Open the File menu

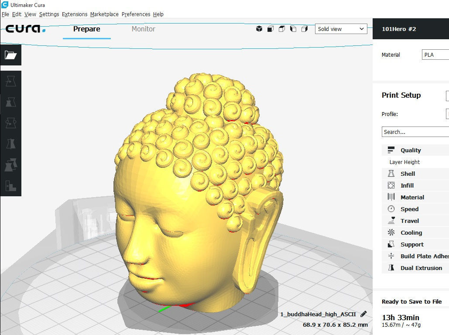[5, 14]
